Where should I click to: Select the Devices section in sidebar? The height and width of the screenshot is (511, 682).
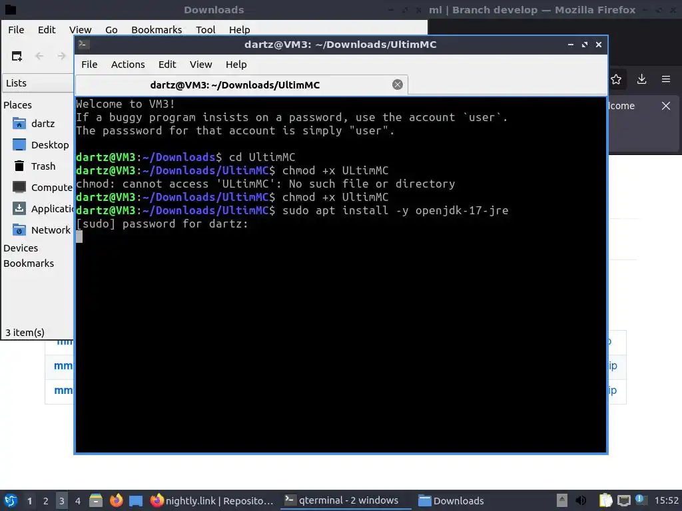pyautogui.click(x=21, y=248)
